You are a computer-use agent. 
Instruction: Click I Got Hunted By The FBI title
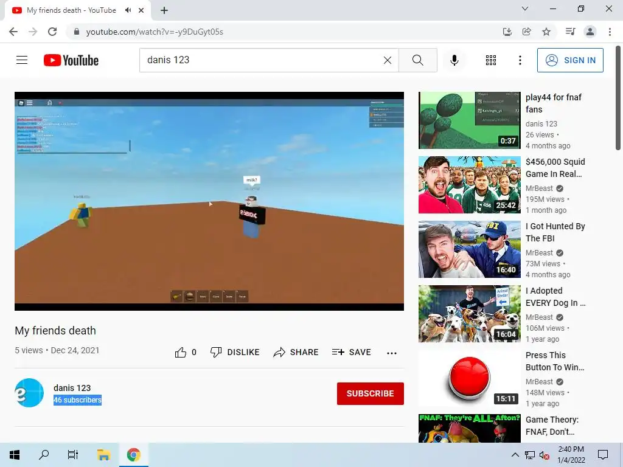click(x=555, y=232)
